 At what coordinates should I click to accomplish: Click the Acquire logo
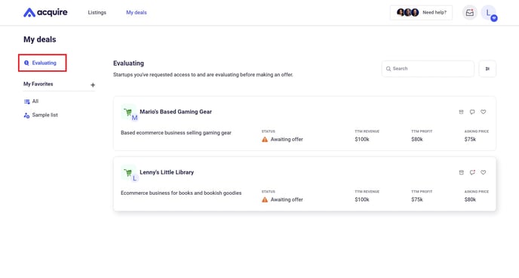pyautogui.click(x=45, y=13)
